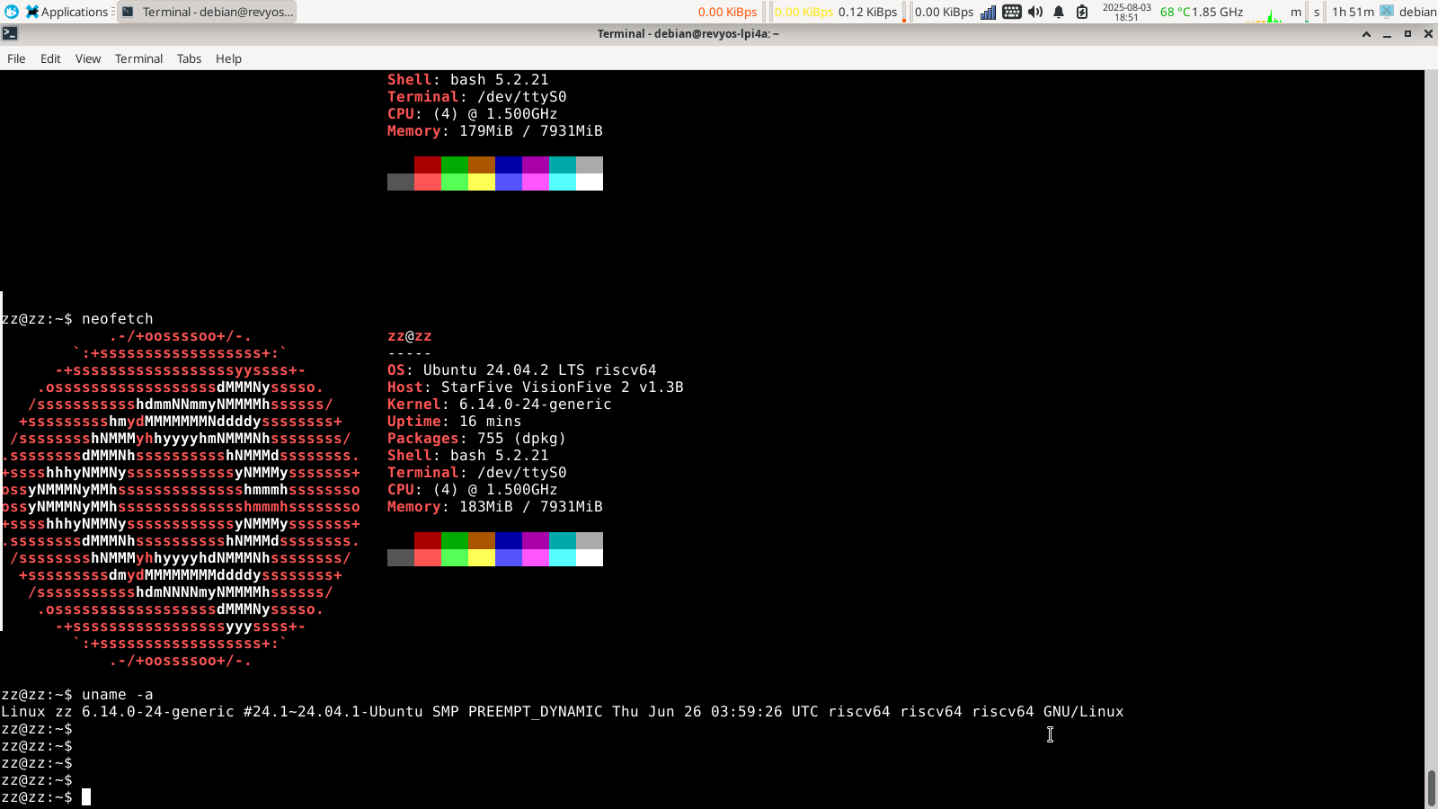Click 'Memory: 179MiB / 7931MiB' line
Screen dimensions: 1438x809
pyautogui.click(x=495, y=130)
